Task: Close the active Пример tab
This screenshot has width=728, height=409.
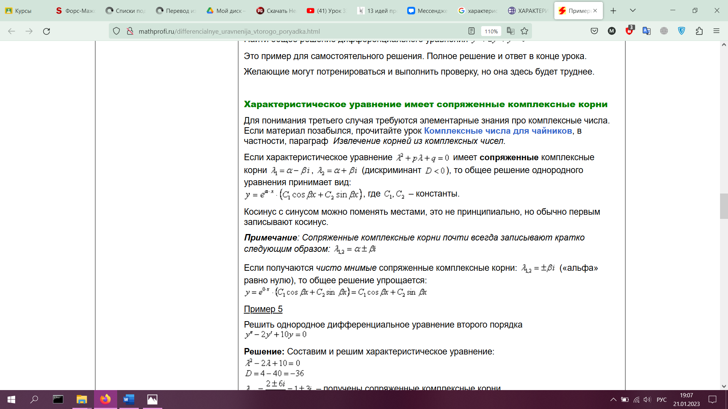Action: tap(595, 11)
